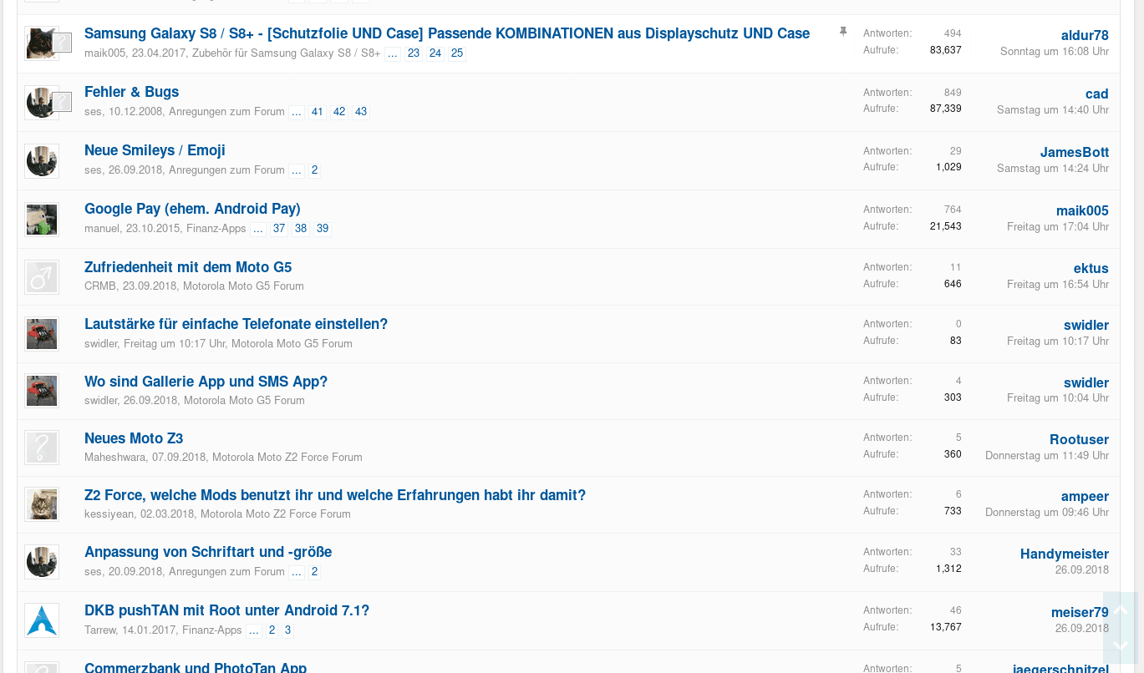The height and width of the screenshot is (673, 1144).
Task: Go to page 41 of Fehler & Bugs
Action: (318, 112)
